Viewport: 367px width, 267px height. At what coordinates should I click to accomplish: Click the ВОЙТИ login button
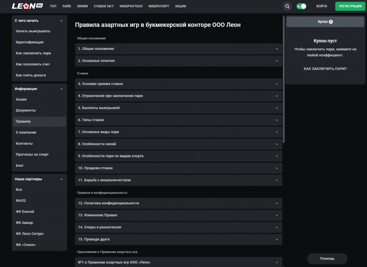click(x=321, y=6)
